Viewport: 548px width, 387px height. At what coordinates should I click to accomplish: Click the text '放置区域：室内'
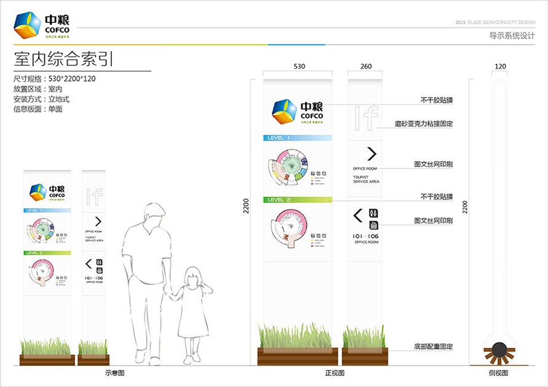click(38, 89)
